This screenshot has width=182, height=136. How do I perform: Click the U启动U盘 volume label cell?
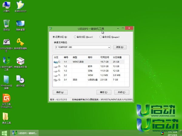(x=93, y=80)
